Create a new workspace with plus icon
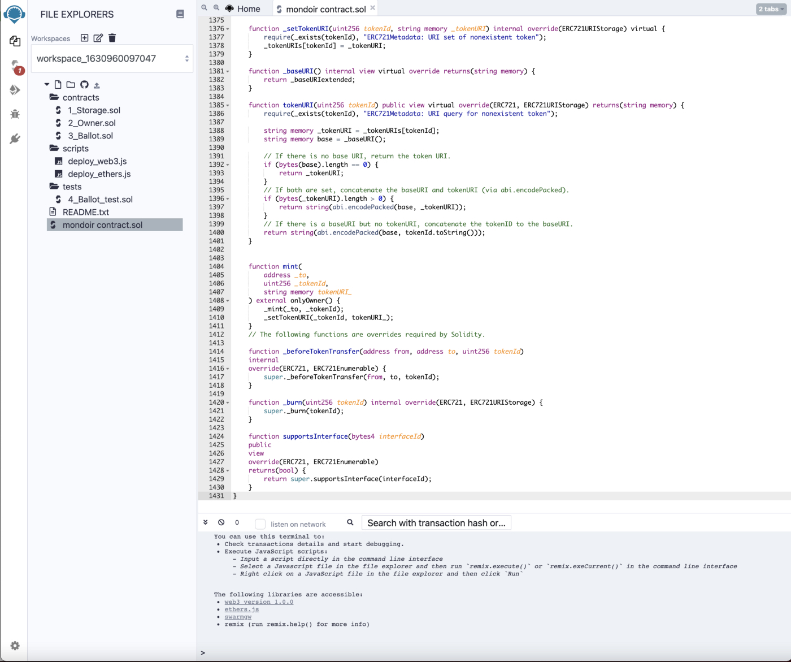This screenshot has width=791, height=662. pyautogui.click(x=84, y=38)
